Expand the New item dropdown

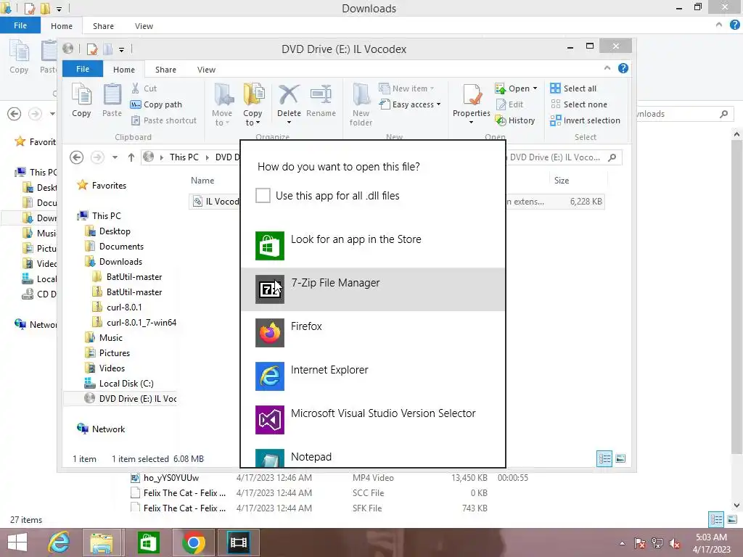coord(407,88)
